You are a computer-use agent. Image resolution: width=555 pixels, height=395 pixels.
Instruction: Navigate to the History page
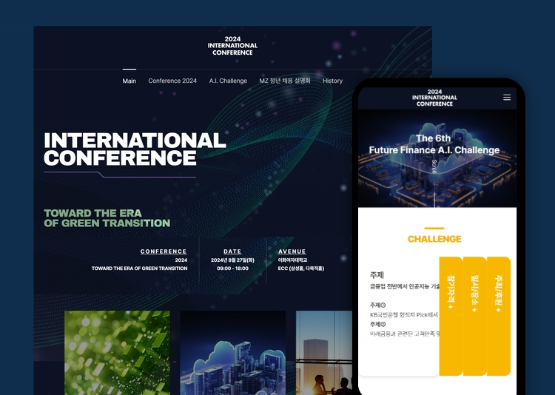coord(332,81)
